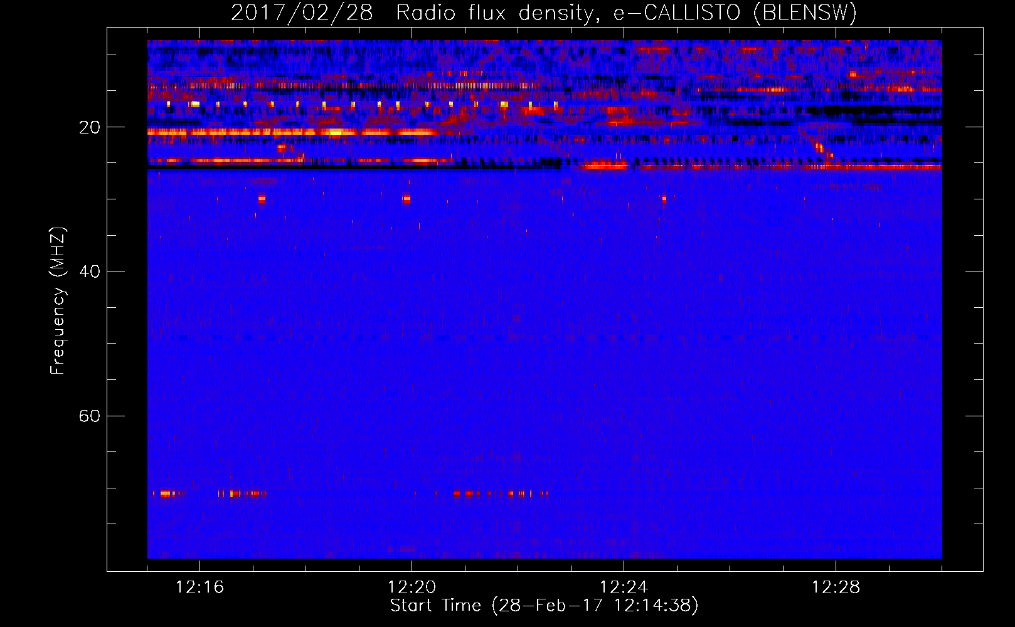Screen dimensions: 1015x627
Task: Click the 20 frequency tick label
Action: [89, 127]
